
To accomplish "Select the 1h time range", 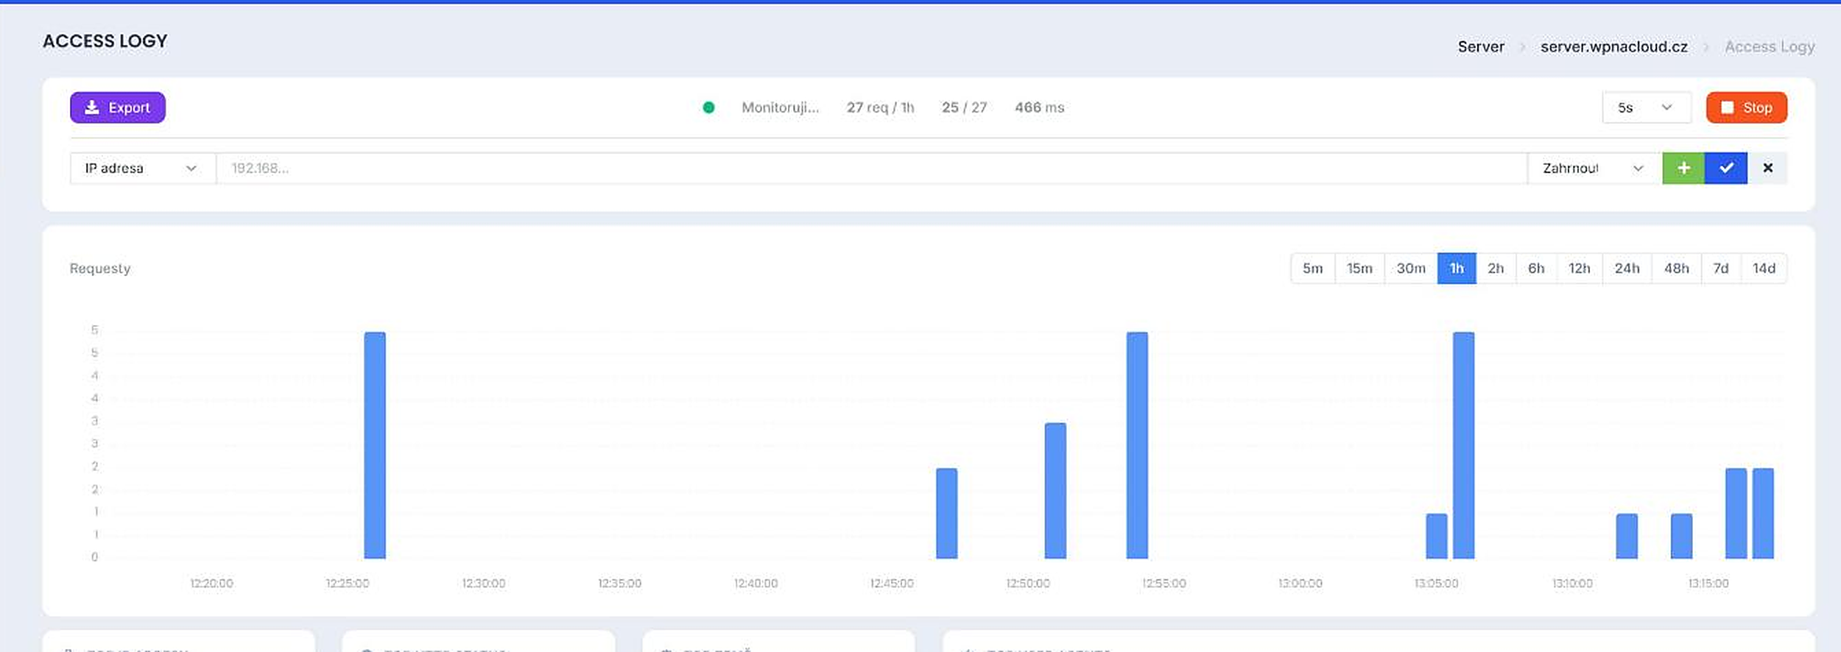I will [x=1457, y=269].
